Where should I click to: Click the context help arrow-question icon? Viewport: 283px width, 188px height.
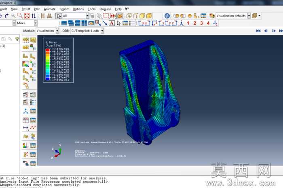point(127,9)
